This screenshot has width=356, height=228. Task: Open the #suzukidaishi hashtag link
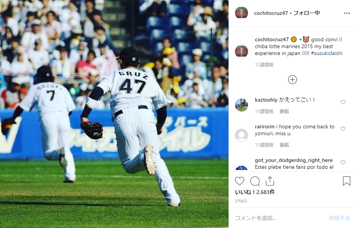[327, 53]
